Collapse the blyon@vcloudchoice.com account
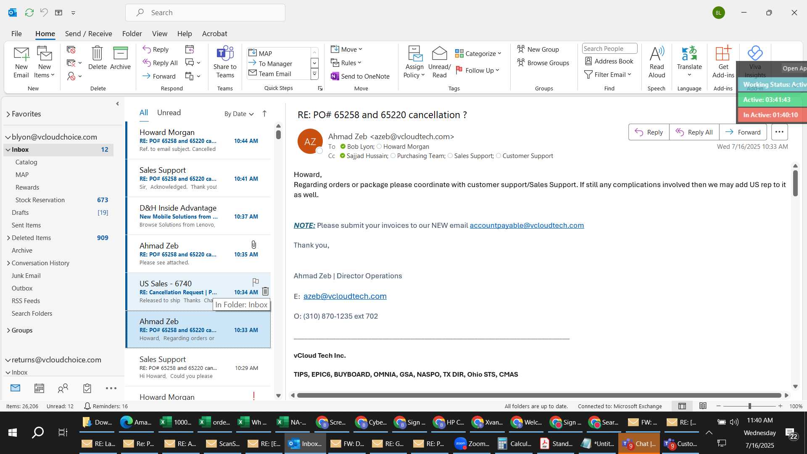This screenshot has width=807, height=454. pyautogui.click(x=8, y=137)
